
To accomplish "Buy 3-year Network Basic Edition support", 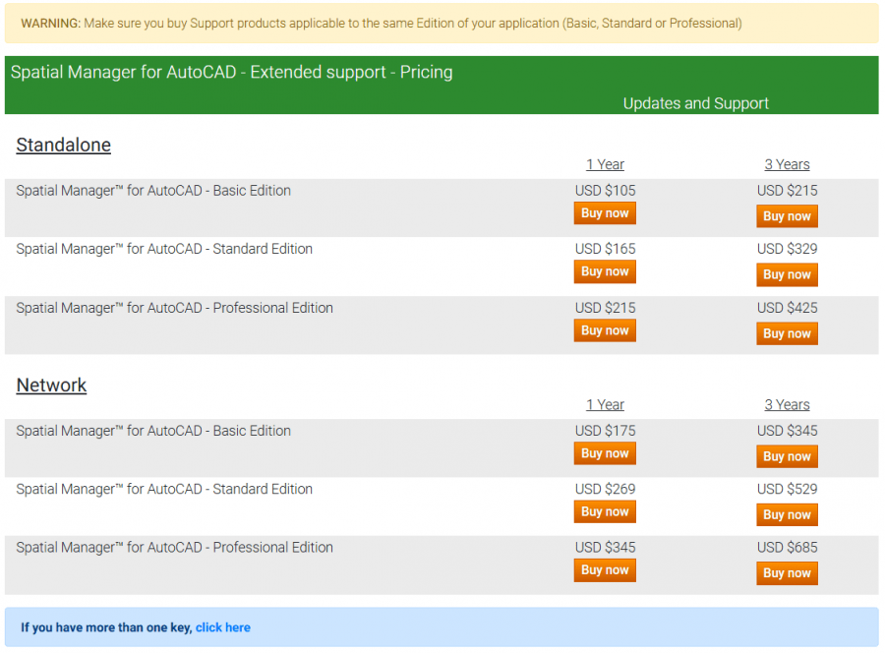I will pos(787,456).
